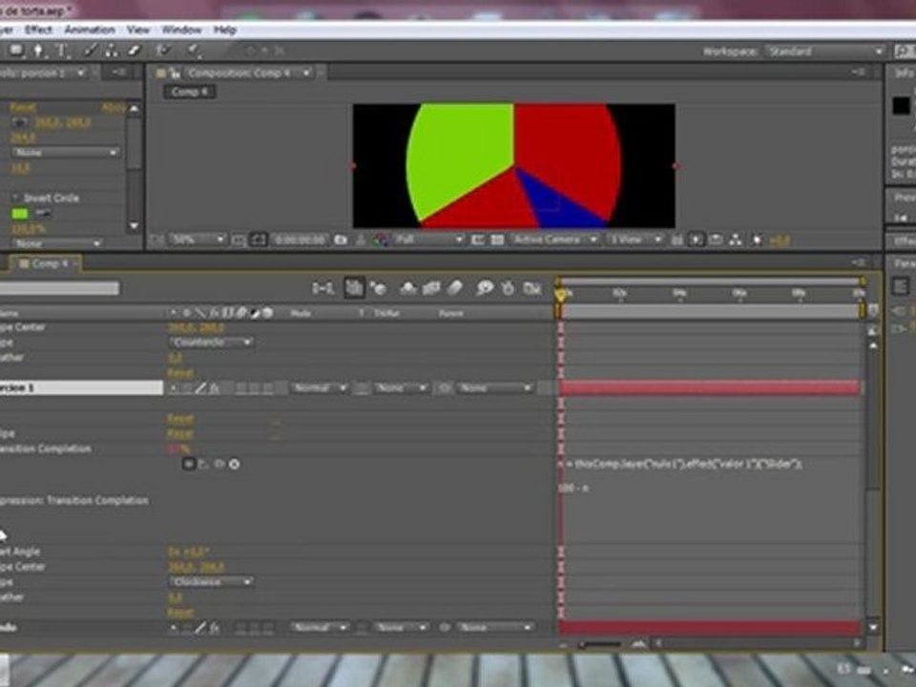Toggle transparency grid in viewer

click(x=497, y=239)
